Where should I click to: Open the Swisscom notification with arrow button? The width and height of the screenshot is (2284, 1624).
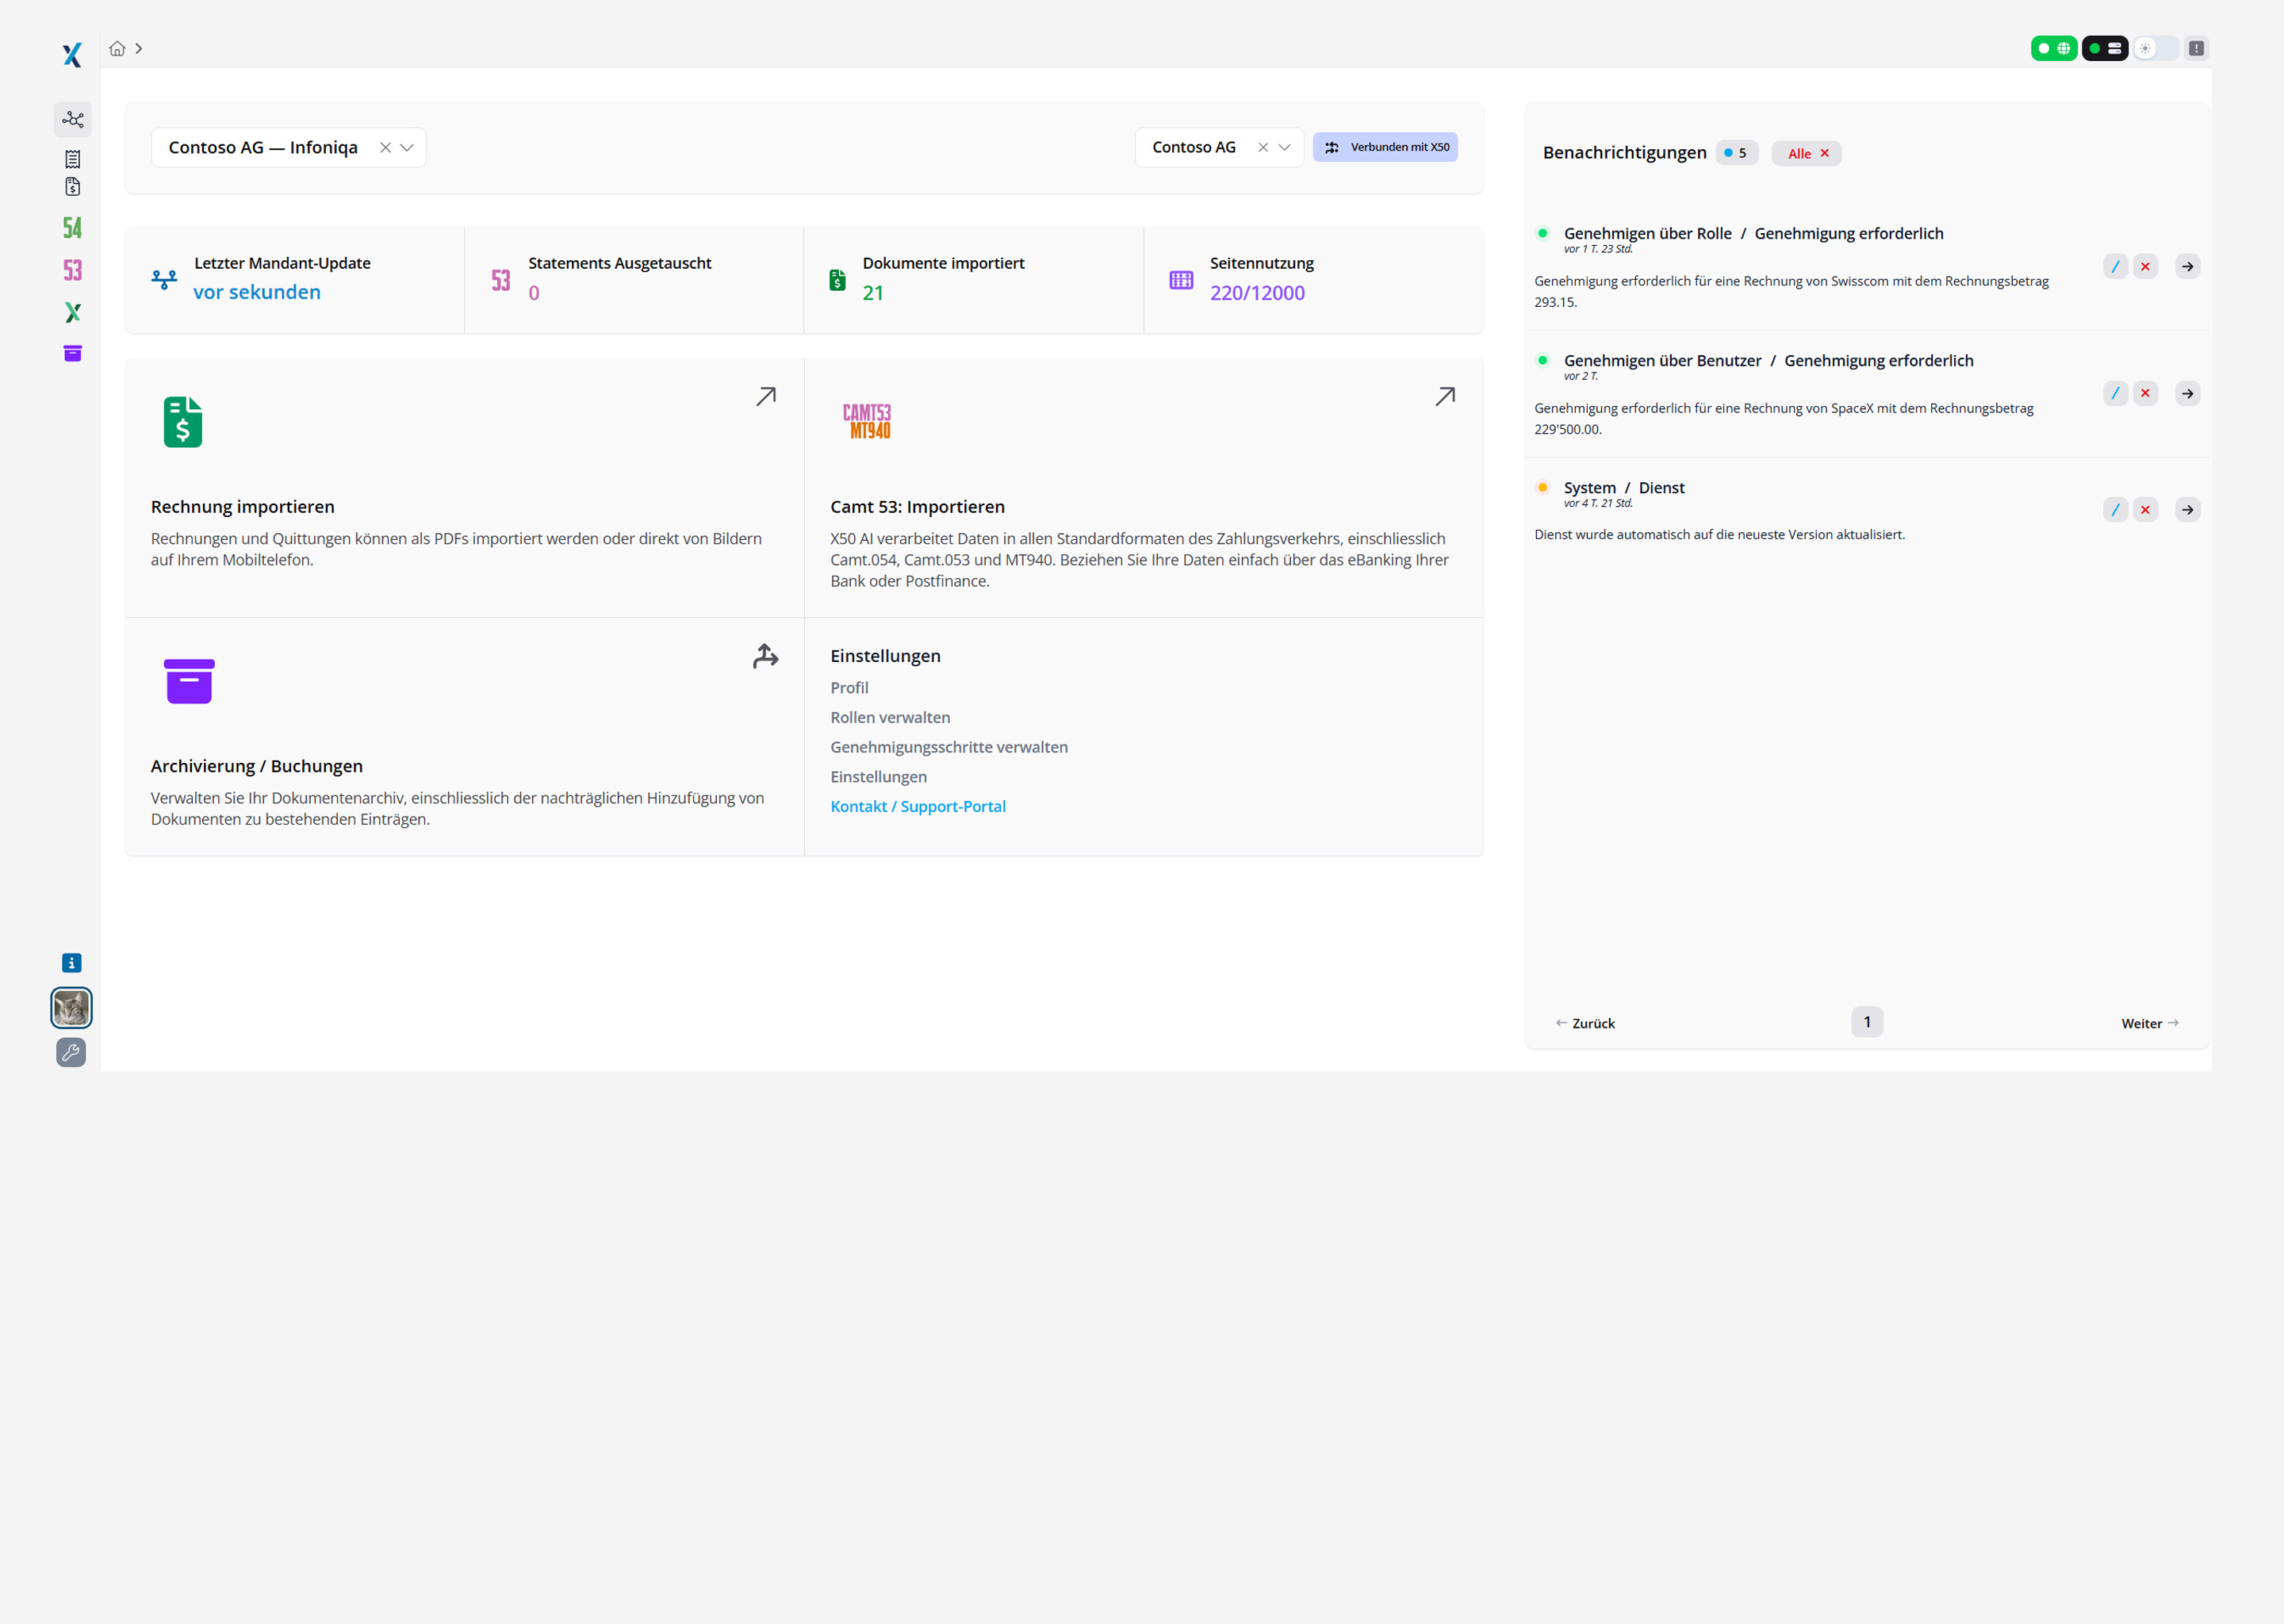2188,267
